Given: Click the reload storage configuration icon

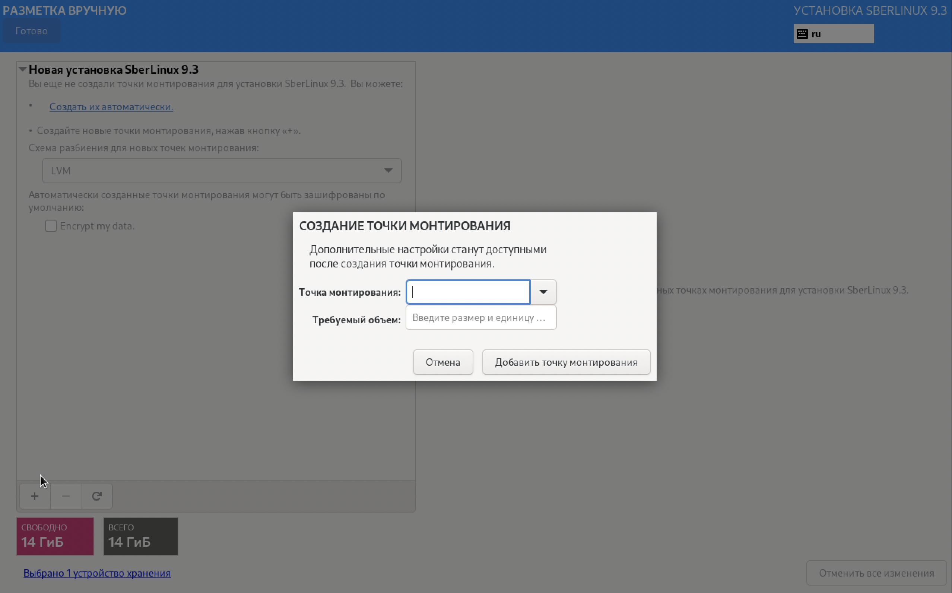Looking at the screenshot, I should coord(97,496).
